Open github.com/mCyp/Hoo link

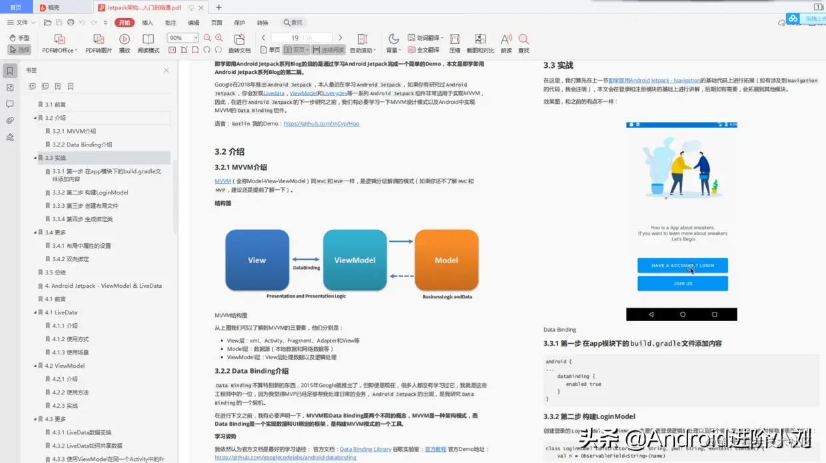322,124
